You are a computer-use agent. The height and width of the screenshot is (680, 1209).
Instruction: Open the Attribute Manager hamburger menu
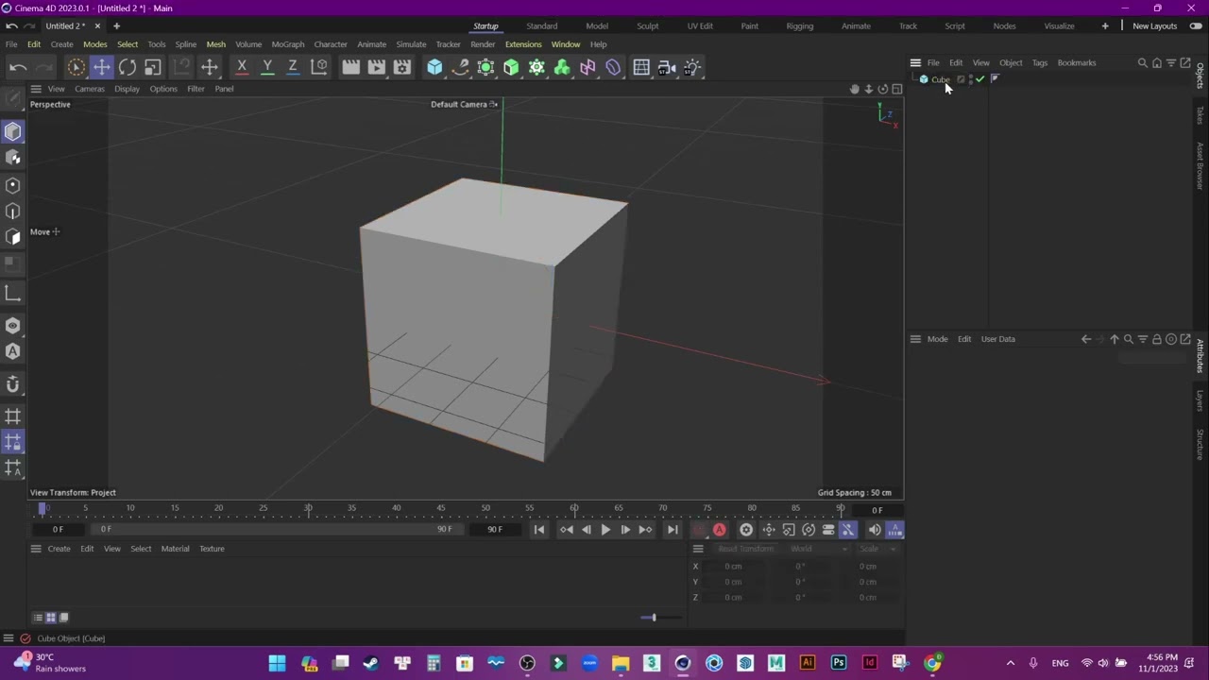coord(915,339)
